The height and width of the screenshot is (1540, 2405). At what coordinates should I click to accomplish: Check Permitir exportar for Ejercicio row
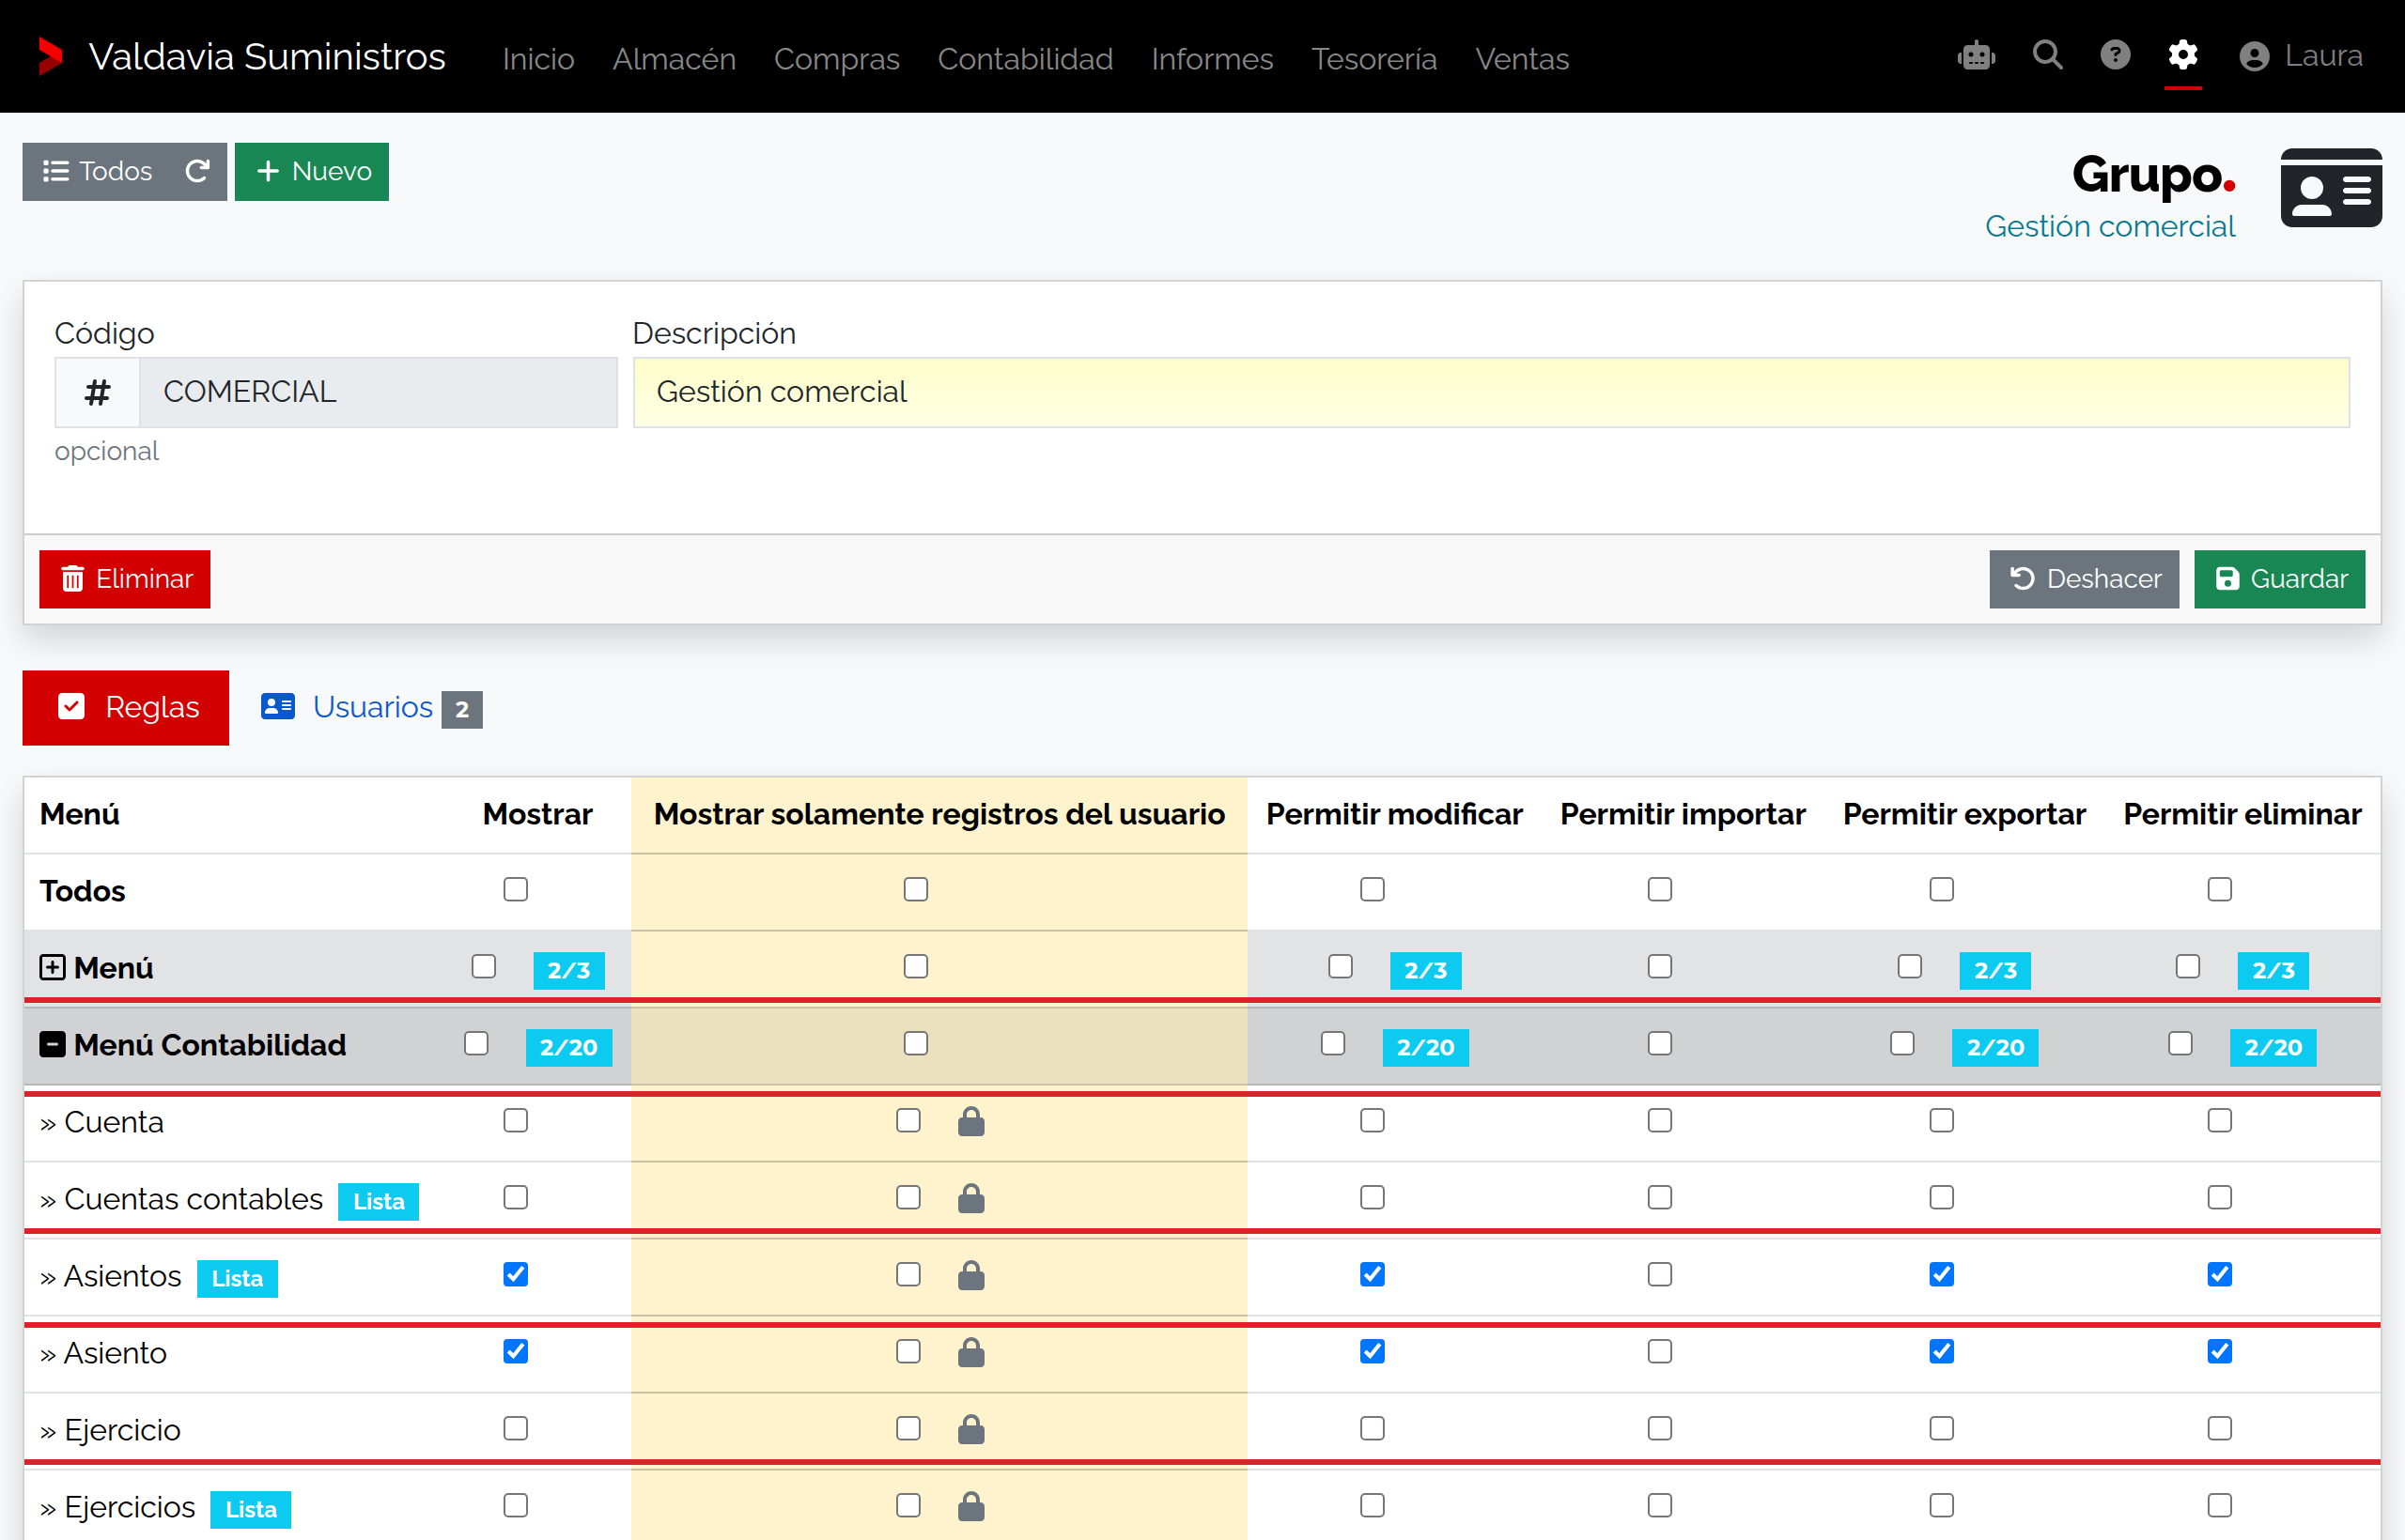click(1941, 1428)
